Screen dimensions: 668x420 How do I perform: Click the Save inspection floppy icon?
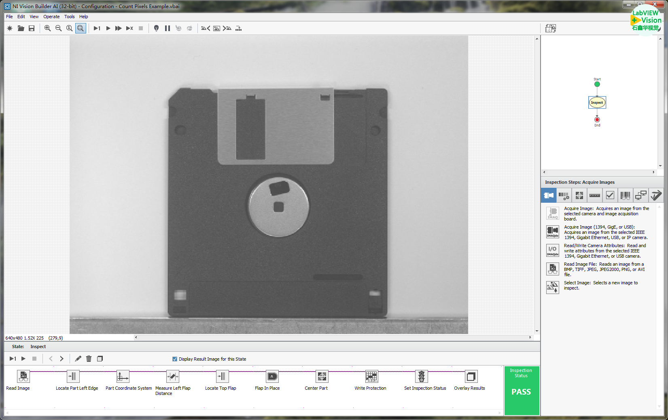(x=32, y=28)
